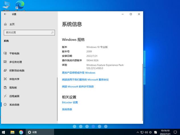Click the build number 19044.1826

coord(92,60)
